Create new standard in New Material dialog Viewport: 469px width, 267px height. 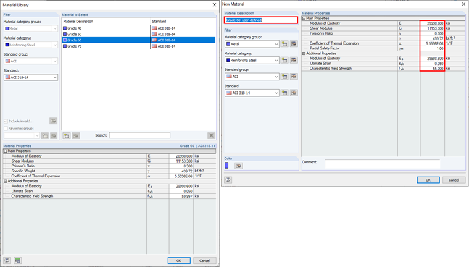click(284, 93)
